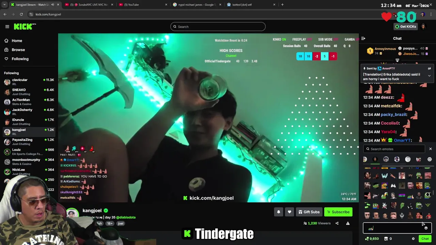436x245 pixels.
Task: Open SNEAKO channel in following list
Action: 29,92
